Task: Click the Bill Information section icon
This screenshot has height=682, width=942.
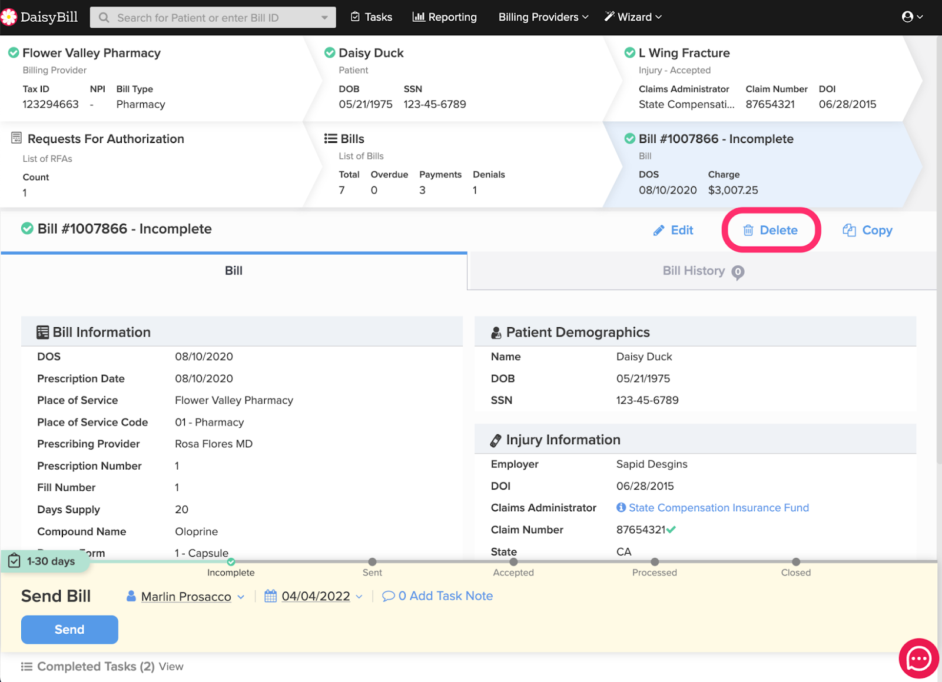Action: coord(42,332)
